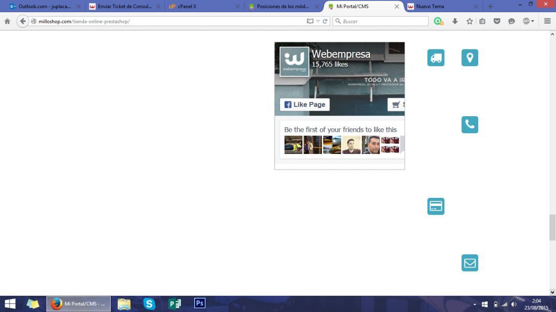The height and width of the screenshot is (312, 556).
Task: Open Microsoft Publisher from the taskbar
Action: (175, 304)
